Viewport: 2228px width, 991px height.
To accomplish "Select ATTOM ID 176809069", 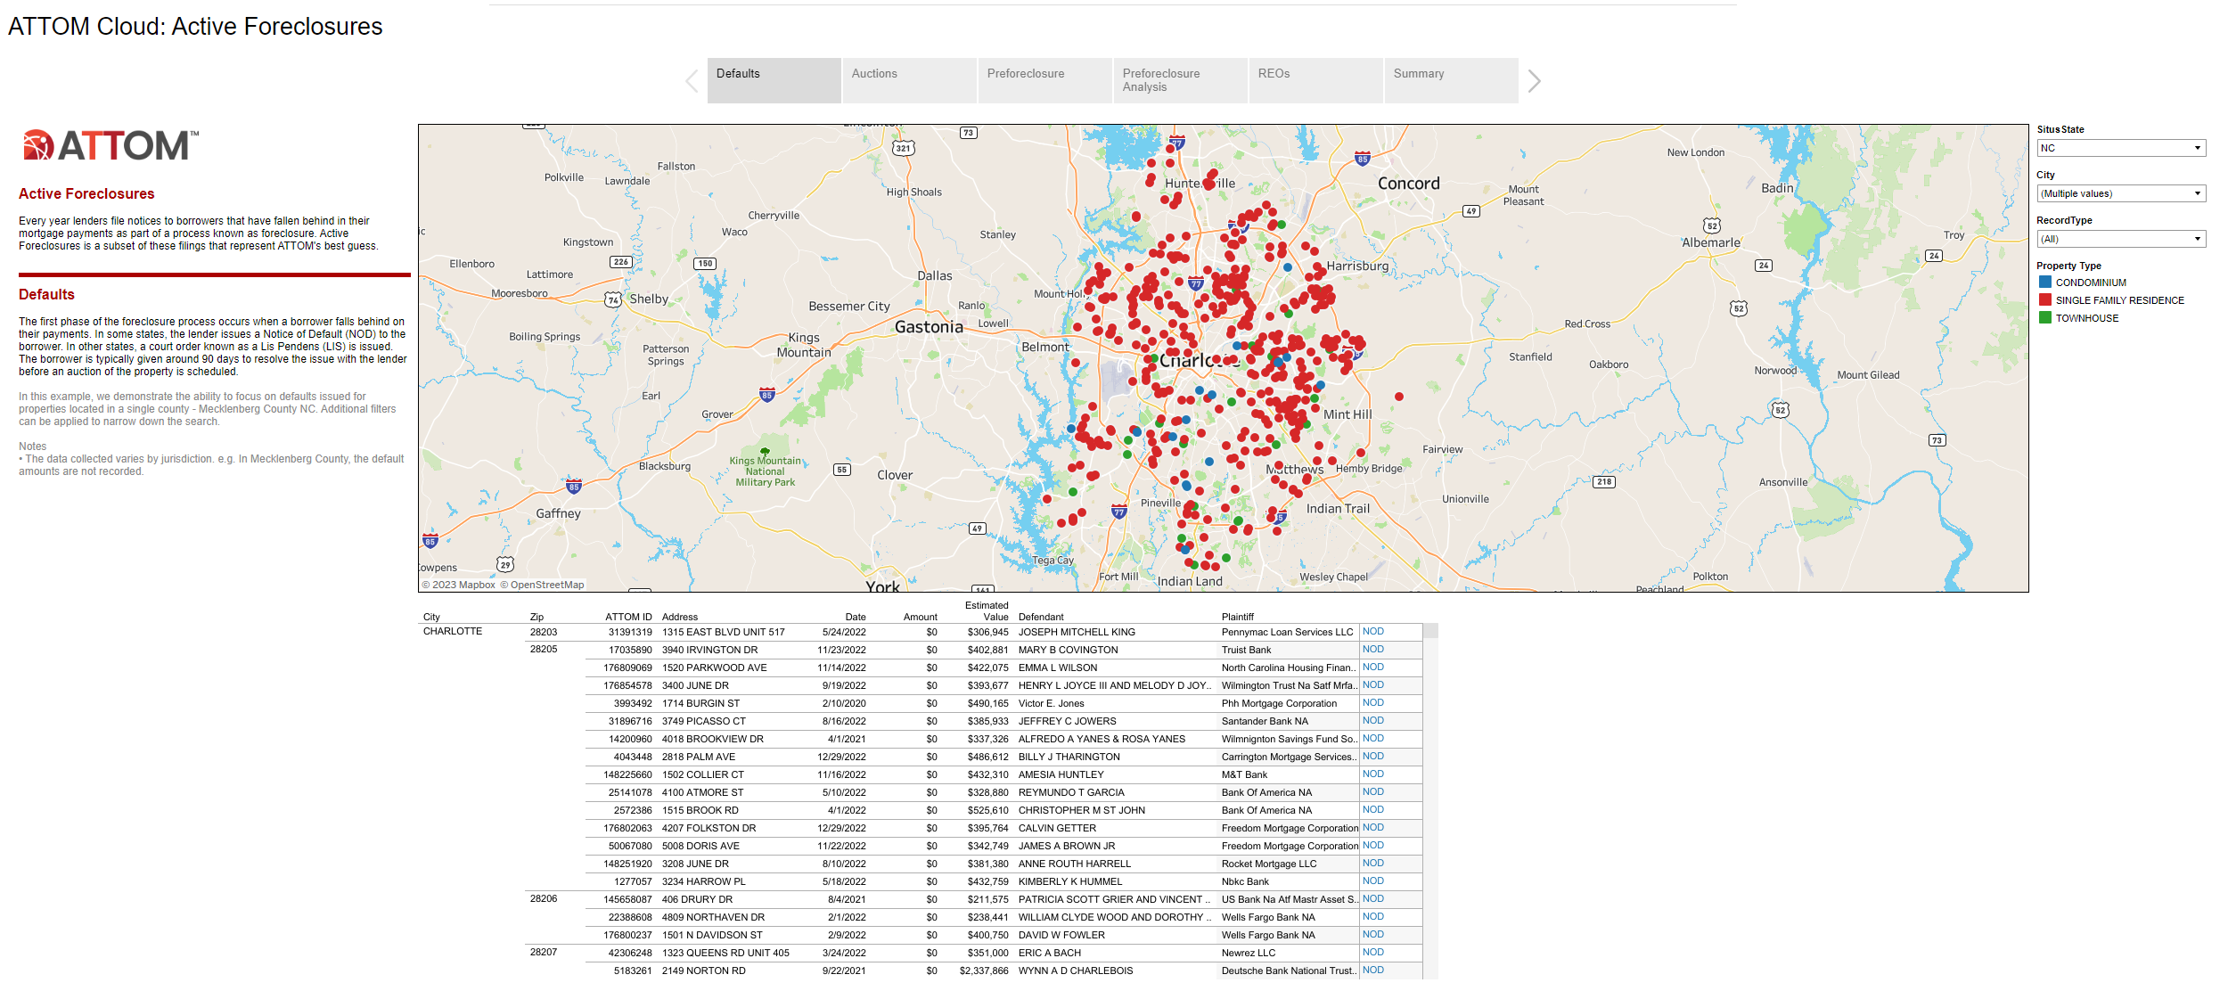I will (x=627, y=667).
